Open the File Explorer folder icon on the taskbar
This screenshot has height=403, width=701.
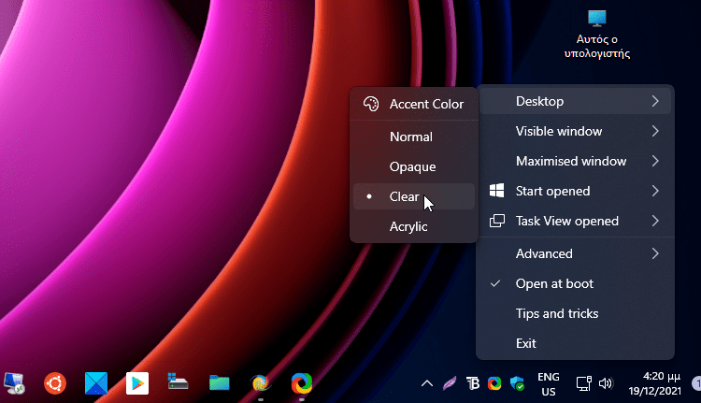click(x=219, y=383)
